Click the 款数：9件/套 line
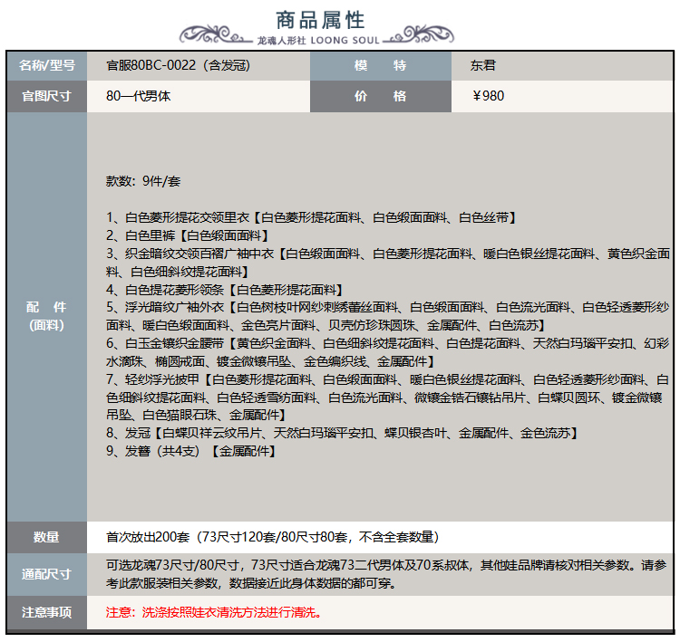680x642 pixels. 143,181
